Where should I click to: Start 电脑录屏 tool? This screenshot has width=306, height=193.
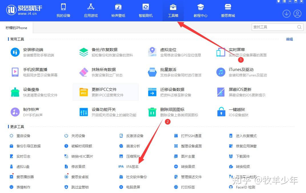point(130,187)
